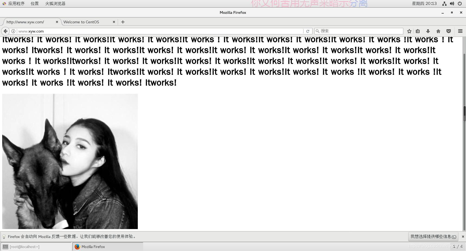Dismiss the Firefox data notification bar
This screenshot has height=251, width=466.
click(x=463, y=237)
